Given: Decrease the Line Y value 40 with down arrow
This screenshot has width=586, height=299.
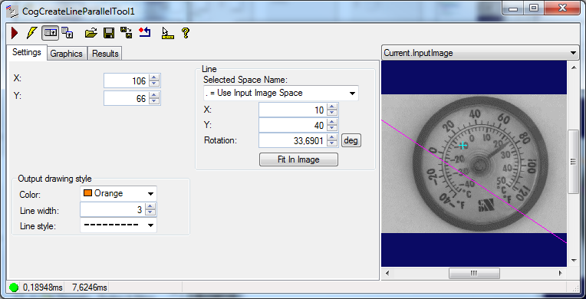Looking at the screenshot, I should (x=332, y=129).
